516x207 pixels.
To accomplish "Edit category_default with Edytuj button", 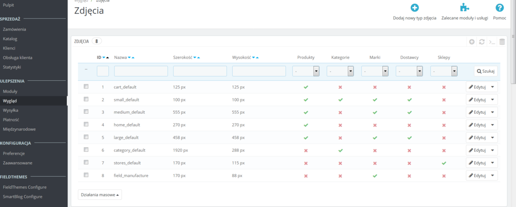I will pos(477,150).
